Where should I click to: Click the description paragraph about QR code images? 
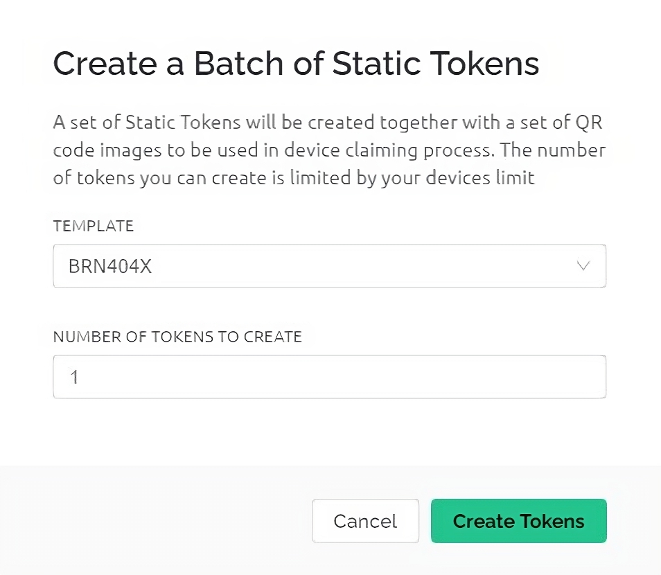coord(329,150)
